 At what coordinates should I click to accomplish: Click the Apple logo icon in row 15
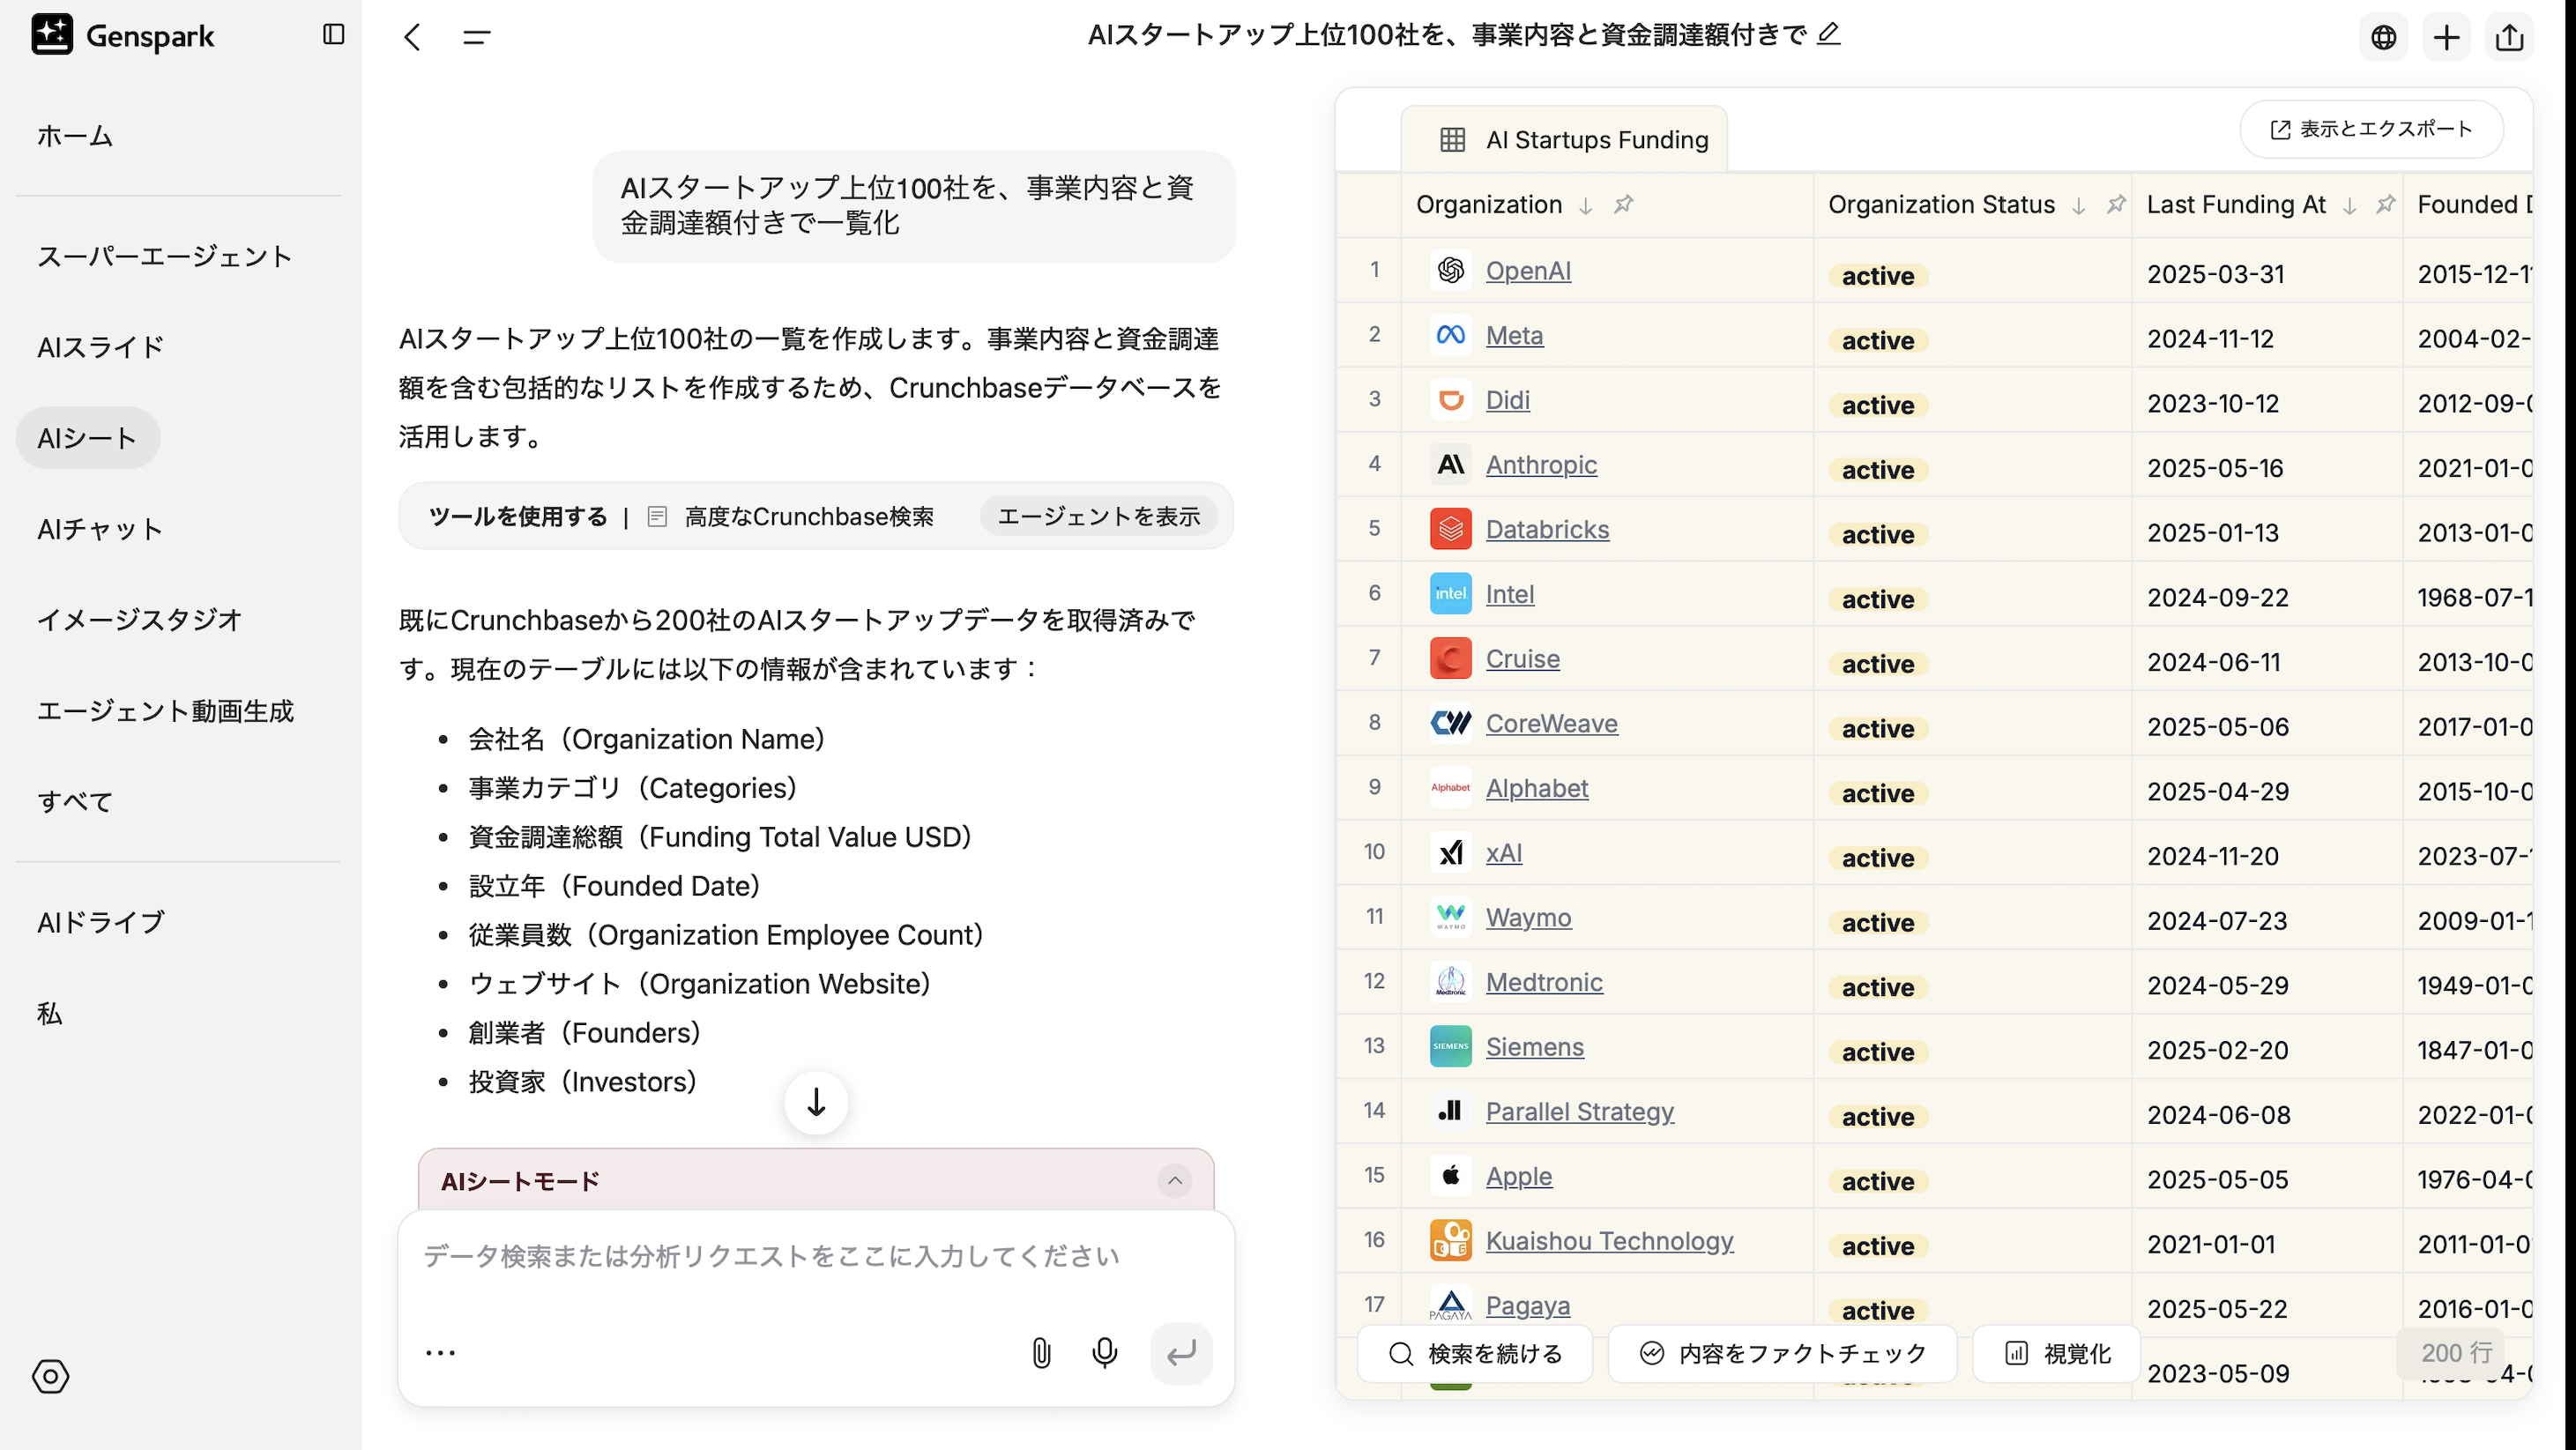click(x=1450, y=1176)
